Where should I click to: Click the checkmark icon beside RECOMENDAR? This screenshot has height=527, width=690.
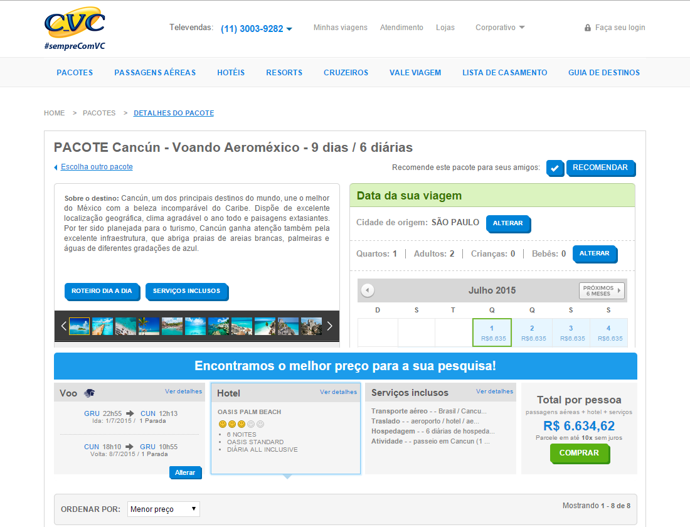click(555, 168)
